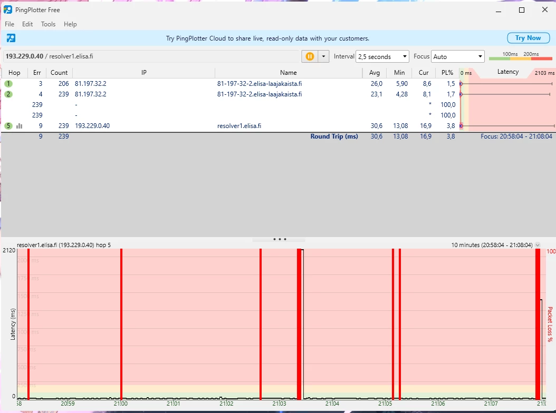Open the Tools menu

coord(48,24)
